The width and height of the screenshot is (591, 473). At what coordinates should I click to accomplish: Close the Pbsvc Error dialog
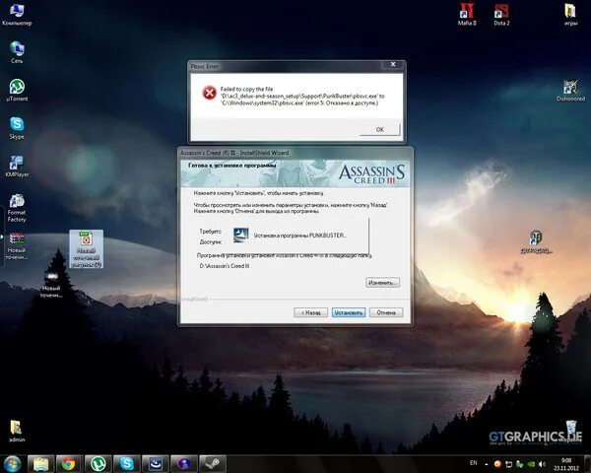[x=393, y=64]
